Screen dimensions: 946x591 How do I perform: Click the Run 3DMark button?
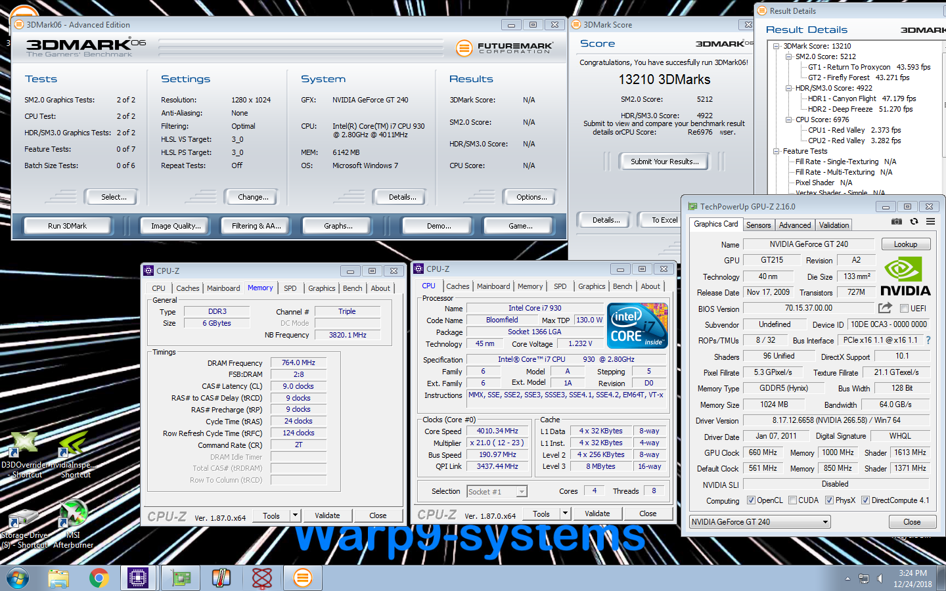tap(67, 225)
